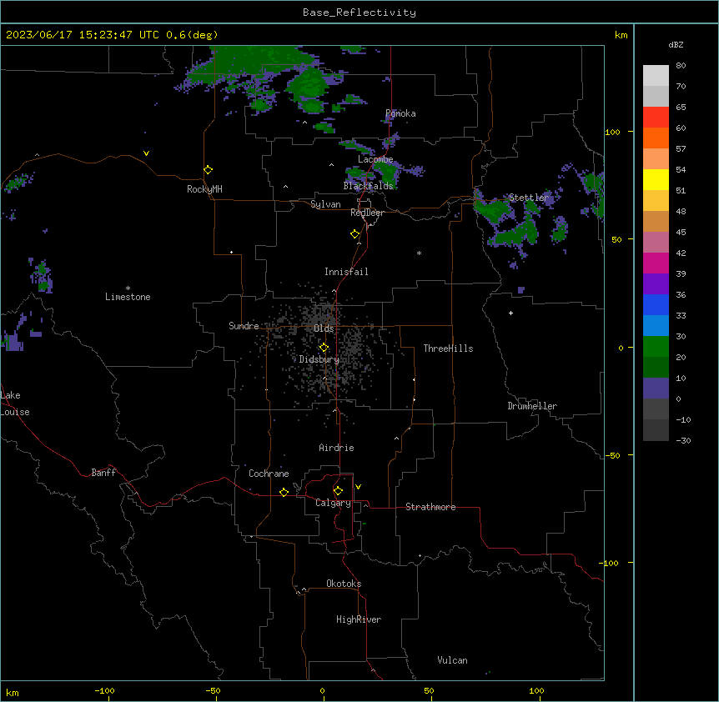Click the -50 tick on the right axis
Image resolution: width=719 pixels, height=702 pixels.
point(612,455)
